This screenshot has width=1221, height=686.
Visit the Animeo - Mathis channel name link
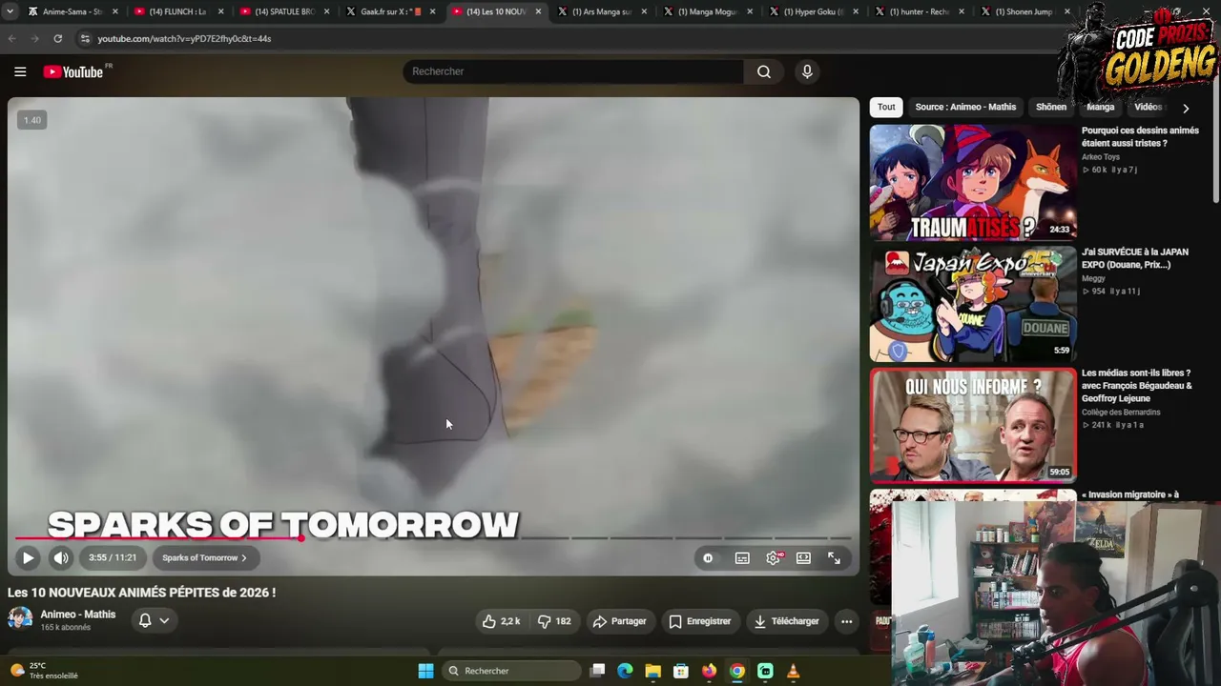tap(78, 615)
